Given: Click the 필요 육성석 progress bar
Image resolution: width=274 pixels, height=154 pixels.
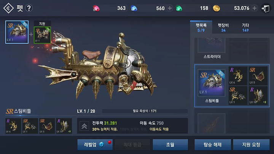Looking at the screenshot, I should [x=145, y=111].
